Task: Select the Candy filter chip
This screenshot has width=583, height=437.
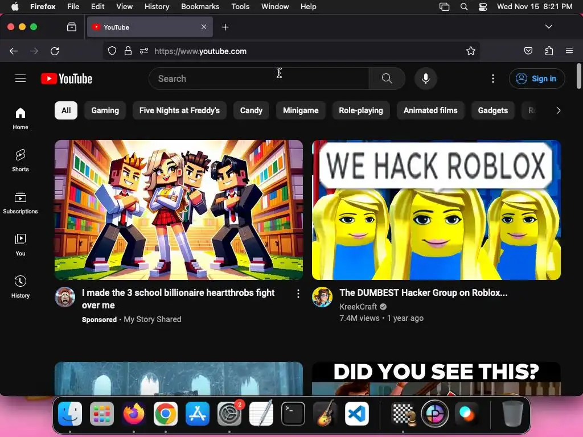Action: pos(251,110)
